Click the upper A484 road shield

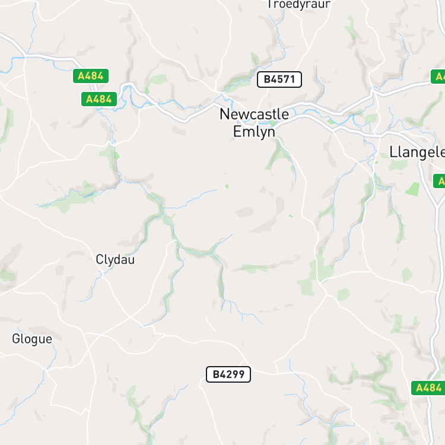coord(91,76)
